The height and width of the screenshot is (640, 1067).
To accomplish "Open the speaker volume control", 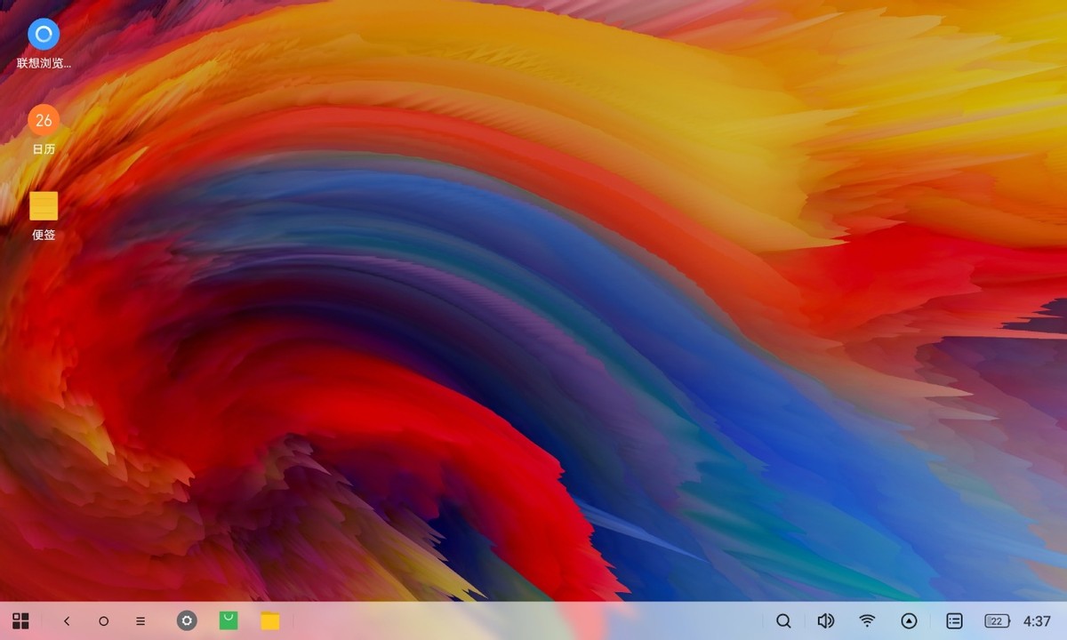I will coord(826,621).
